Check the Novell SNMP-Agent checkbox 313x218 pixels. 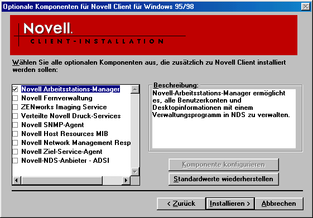(15, 125)
